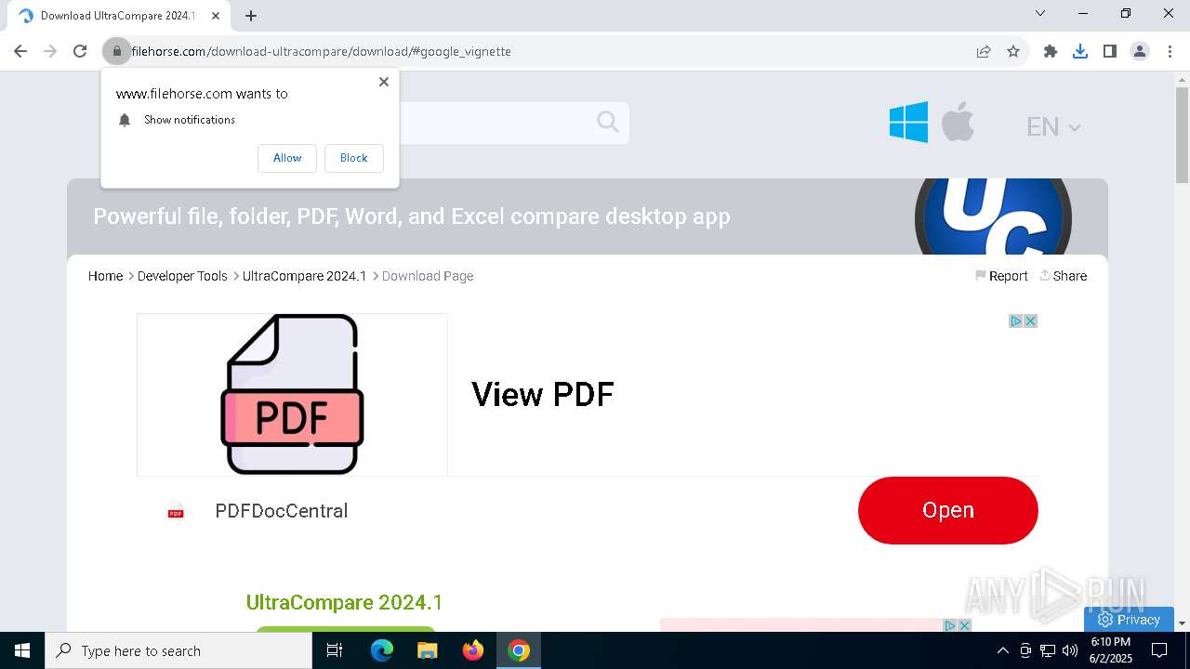Allow notifications from filehorse.com

point(287,158)
